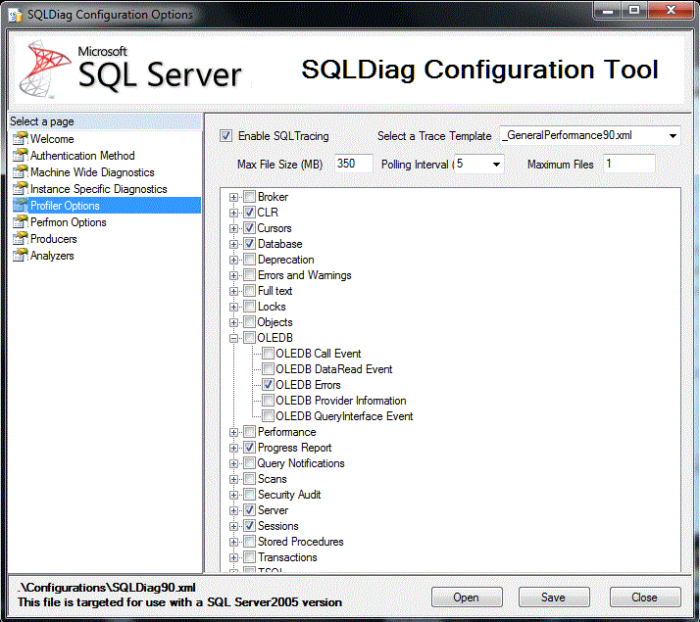The width and height of the screenshot is (700, 622).
Task: Expand the Query Notifications node
Action: [233, 463]
